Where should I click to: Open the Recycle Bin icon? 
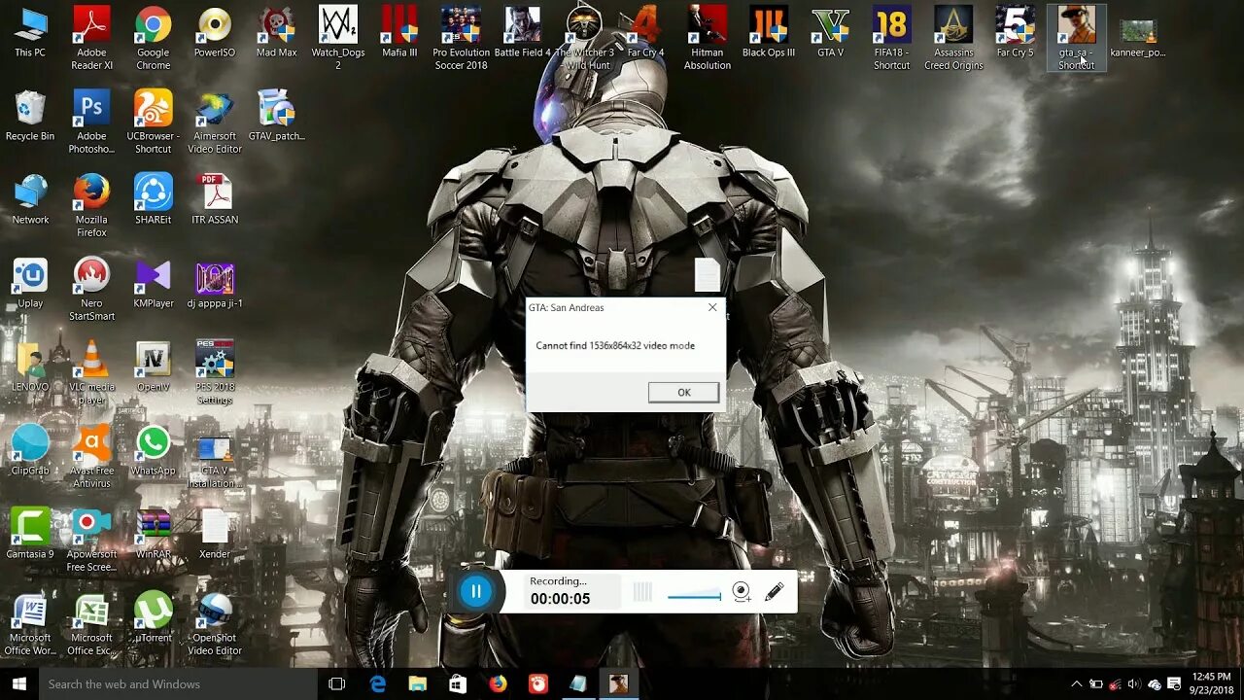tap(30, 116)
